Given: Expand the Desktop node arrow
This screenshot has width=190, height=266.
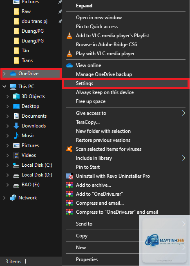Looking at the screenshot, I should click(8, 106).
